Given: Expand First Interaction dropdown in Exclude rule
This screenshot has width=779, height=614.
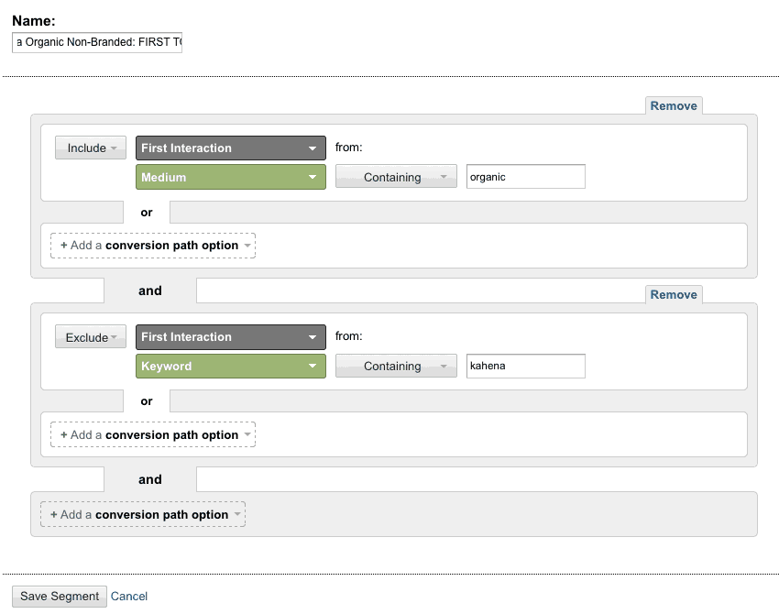Looking at the screenshot, I should [231, 337].
